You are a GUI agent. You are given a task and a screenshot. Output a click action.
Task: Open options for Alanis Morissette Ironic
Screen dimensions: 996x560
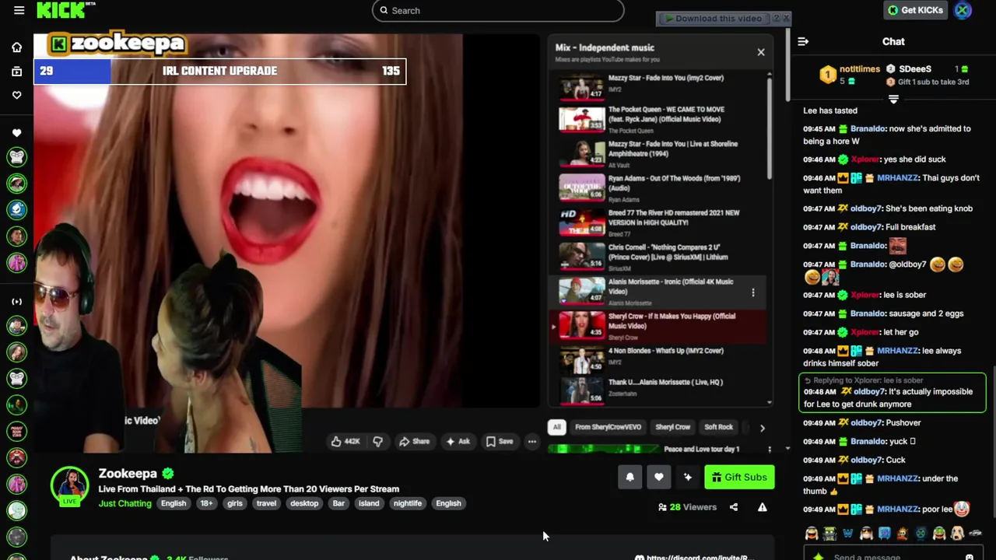(x=752, y=292)
